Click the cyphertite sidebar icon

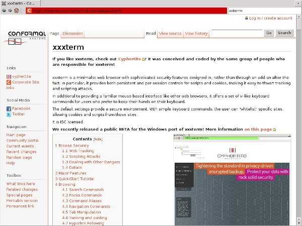pyautogui.click(x=9, y=77)
